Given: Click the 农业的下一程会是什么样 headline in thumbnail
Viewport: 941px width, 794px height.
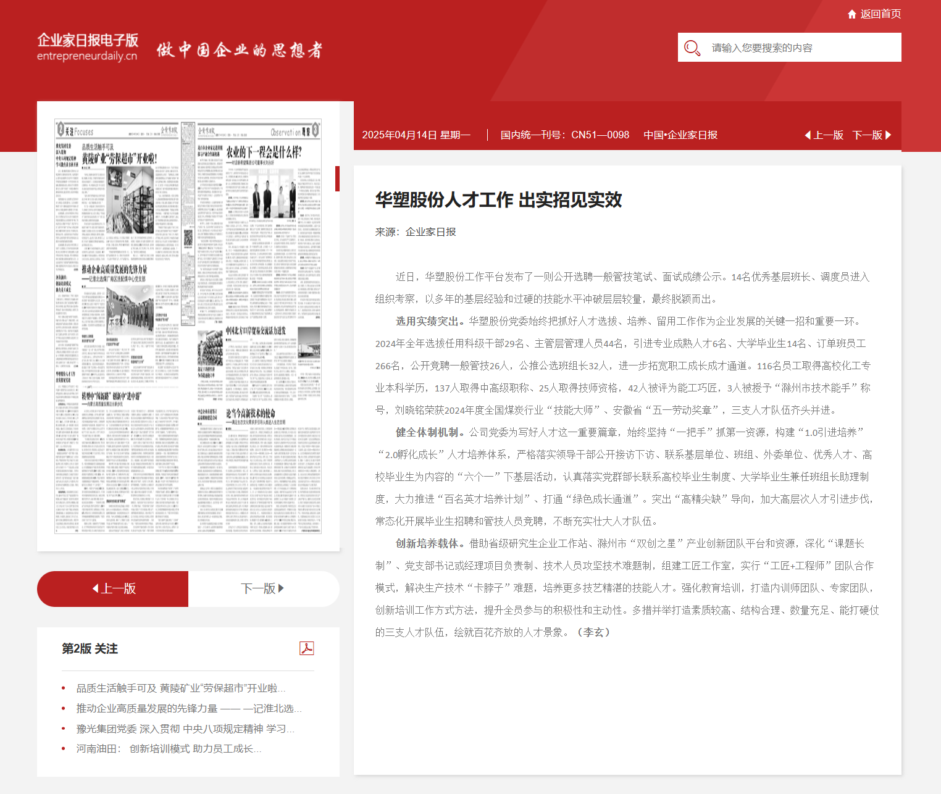Looking at the screenshot, I should (264, 152).
